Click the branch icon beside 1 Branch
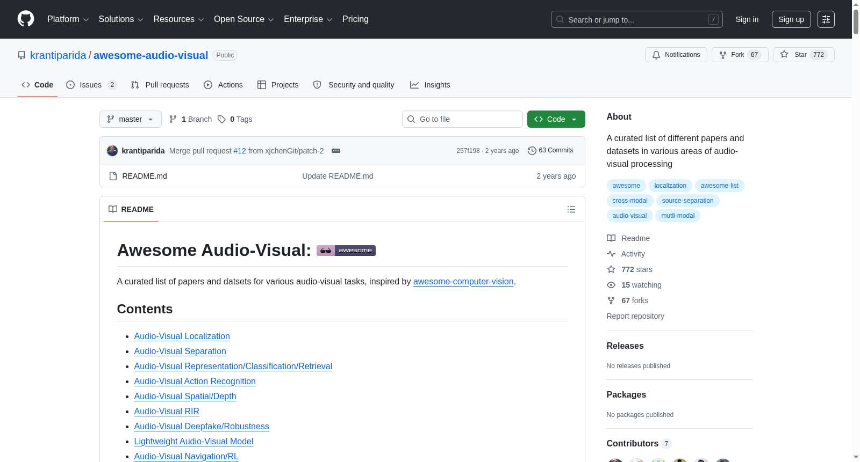The height and width of the screenshot is (462, 860). pyautogui.click(x=173, y=119)
